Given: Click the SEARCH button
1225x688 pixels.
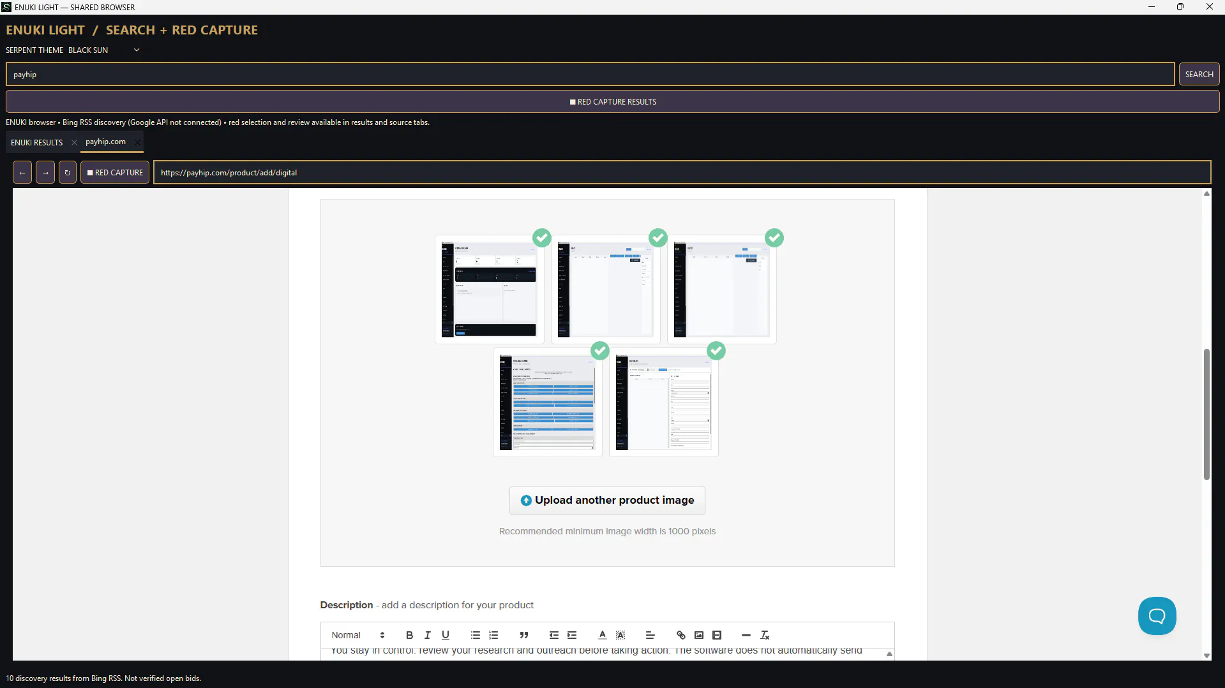Looking at the screenshot, I should (1199, 75).
